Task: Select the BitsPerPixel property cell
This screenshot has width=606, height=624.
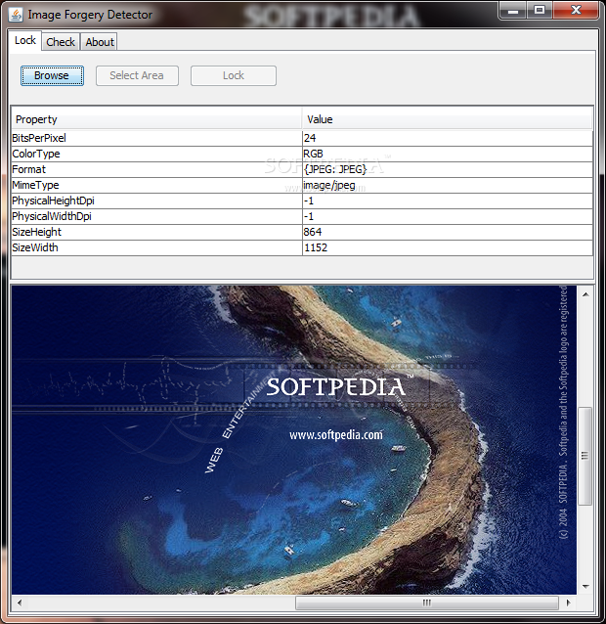Action: coord(156,138)
